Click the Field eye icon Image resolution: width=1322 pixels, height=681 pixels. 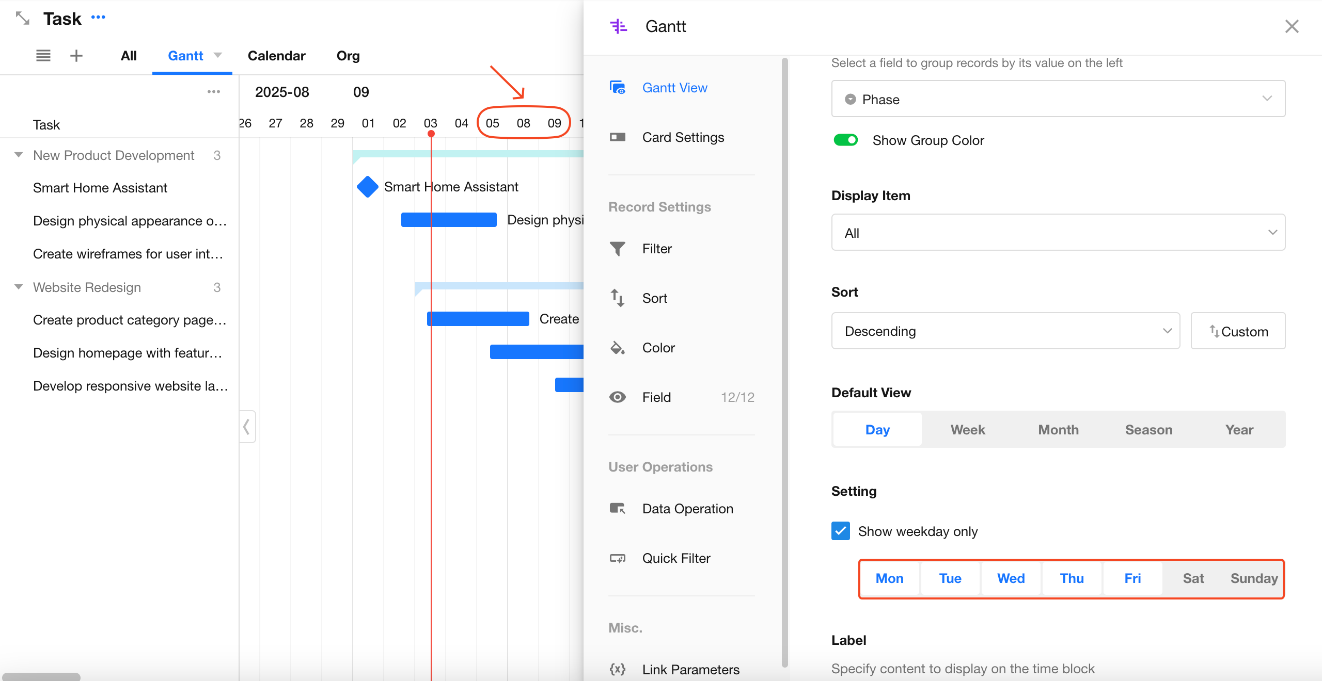pos(618,397)
